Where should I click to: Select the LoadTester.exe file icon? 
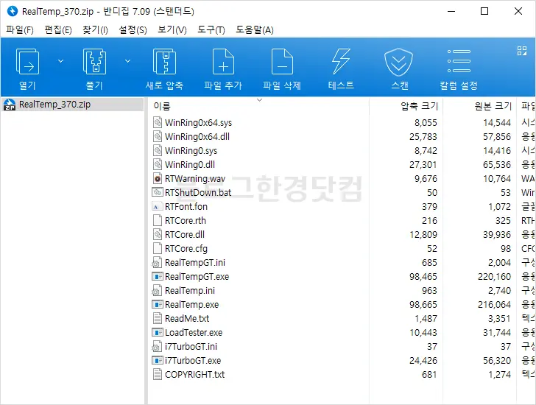158,332
